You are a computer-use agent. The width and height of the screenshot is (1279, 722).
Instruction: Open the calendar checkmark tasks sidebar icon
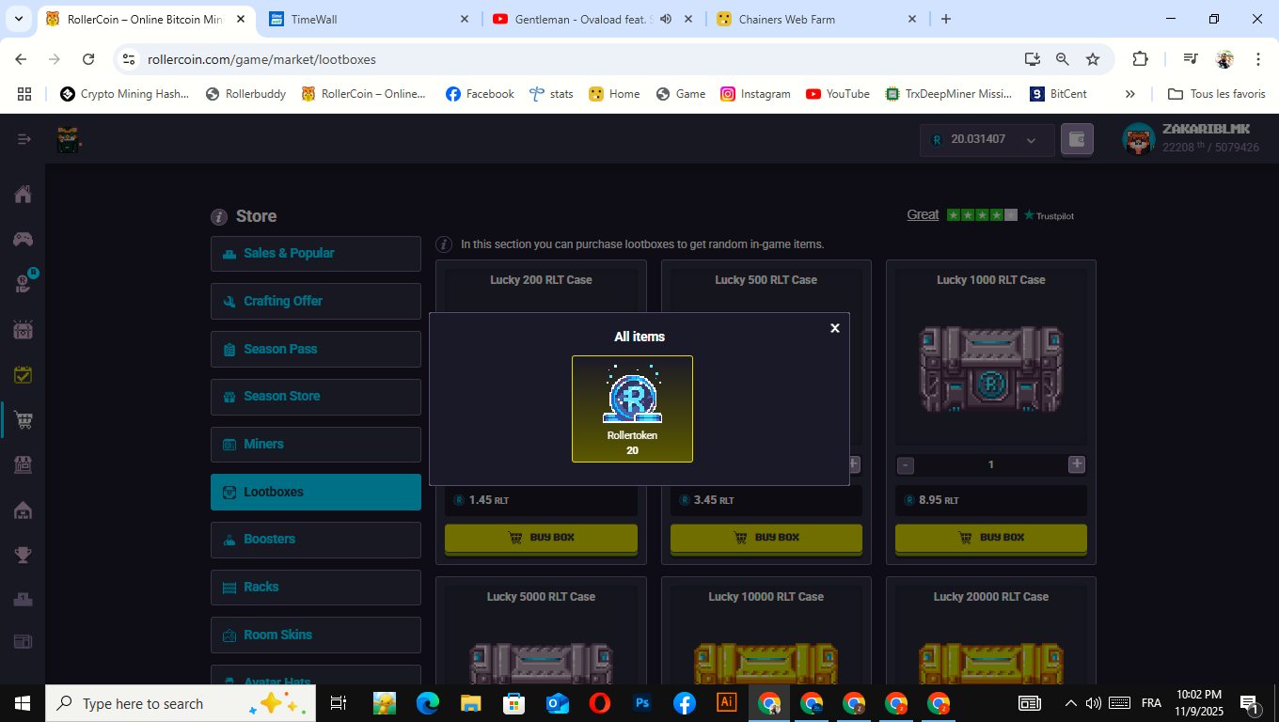23,374
